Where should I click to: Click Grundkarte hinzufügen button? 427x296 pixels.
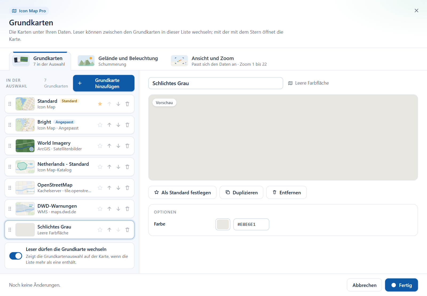[104, 83]
